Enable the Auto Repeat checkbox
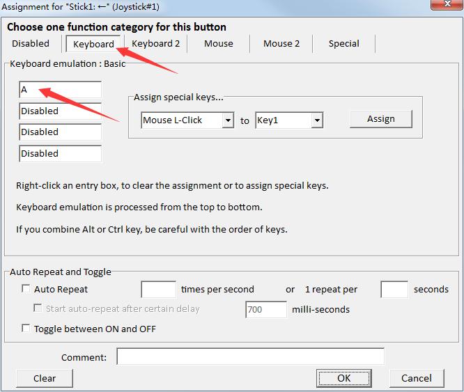Screen dimensions: 464x392 pos(26,289)
